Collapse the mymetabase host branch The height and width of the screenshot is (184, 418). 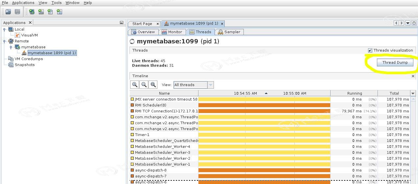point(11,47)
